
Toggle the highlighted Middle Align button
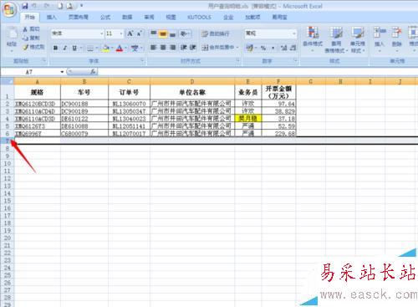pos(163,33)
